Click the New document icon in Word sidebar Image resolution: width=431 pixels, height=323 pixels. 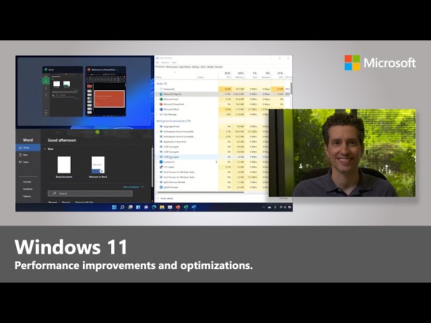(x=20, y=155)
